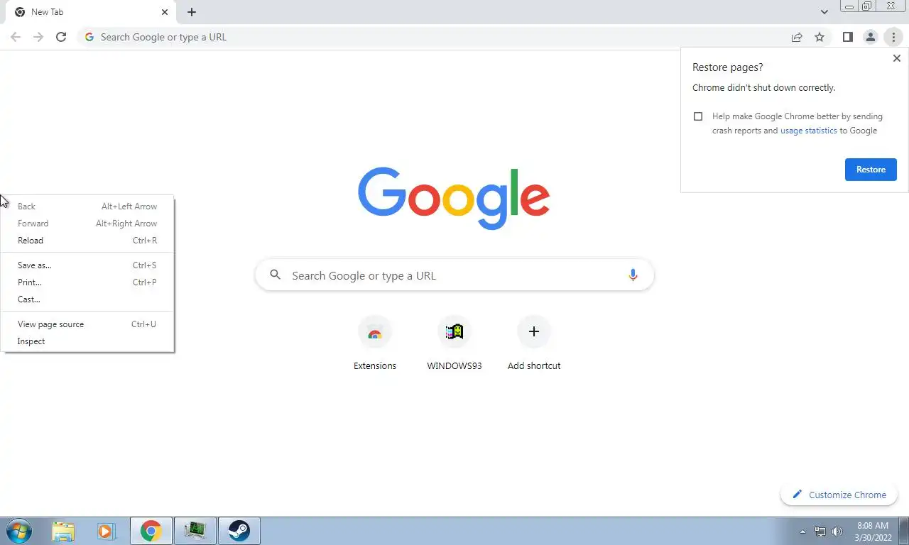Minimize the Chrome window
This screenshot has height=545, width=909.
(x=849, y=6)
